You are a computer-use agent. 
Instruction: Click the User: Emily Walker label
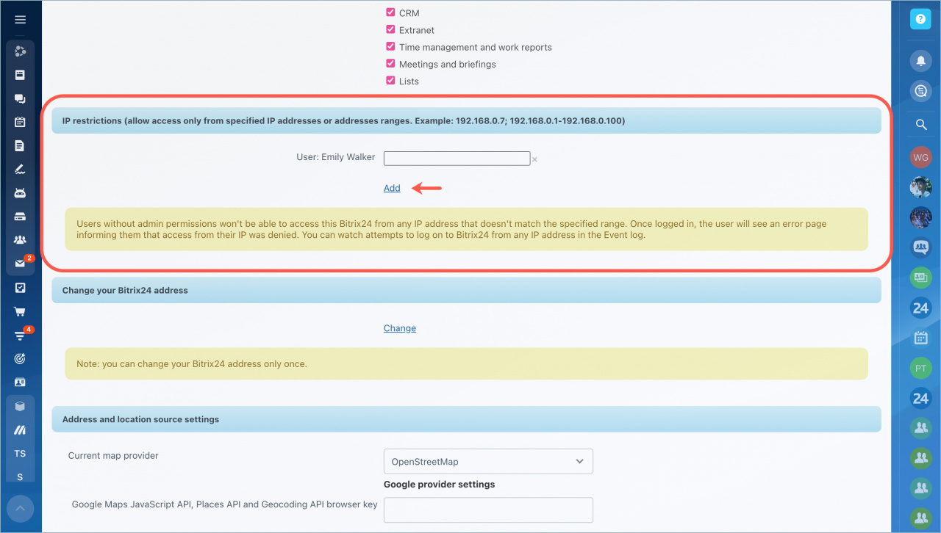[334, 157]
